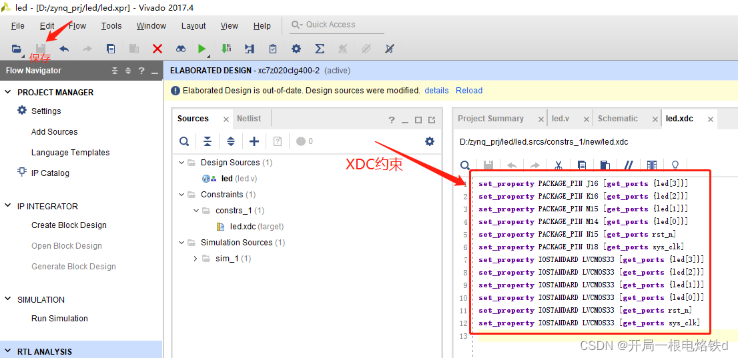The width and height of the screenshot is (738, 358).
Task: Collapse the SIMULATION section
Action: click(x=7, y=299)
